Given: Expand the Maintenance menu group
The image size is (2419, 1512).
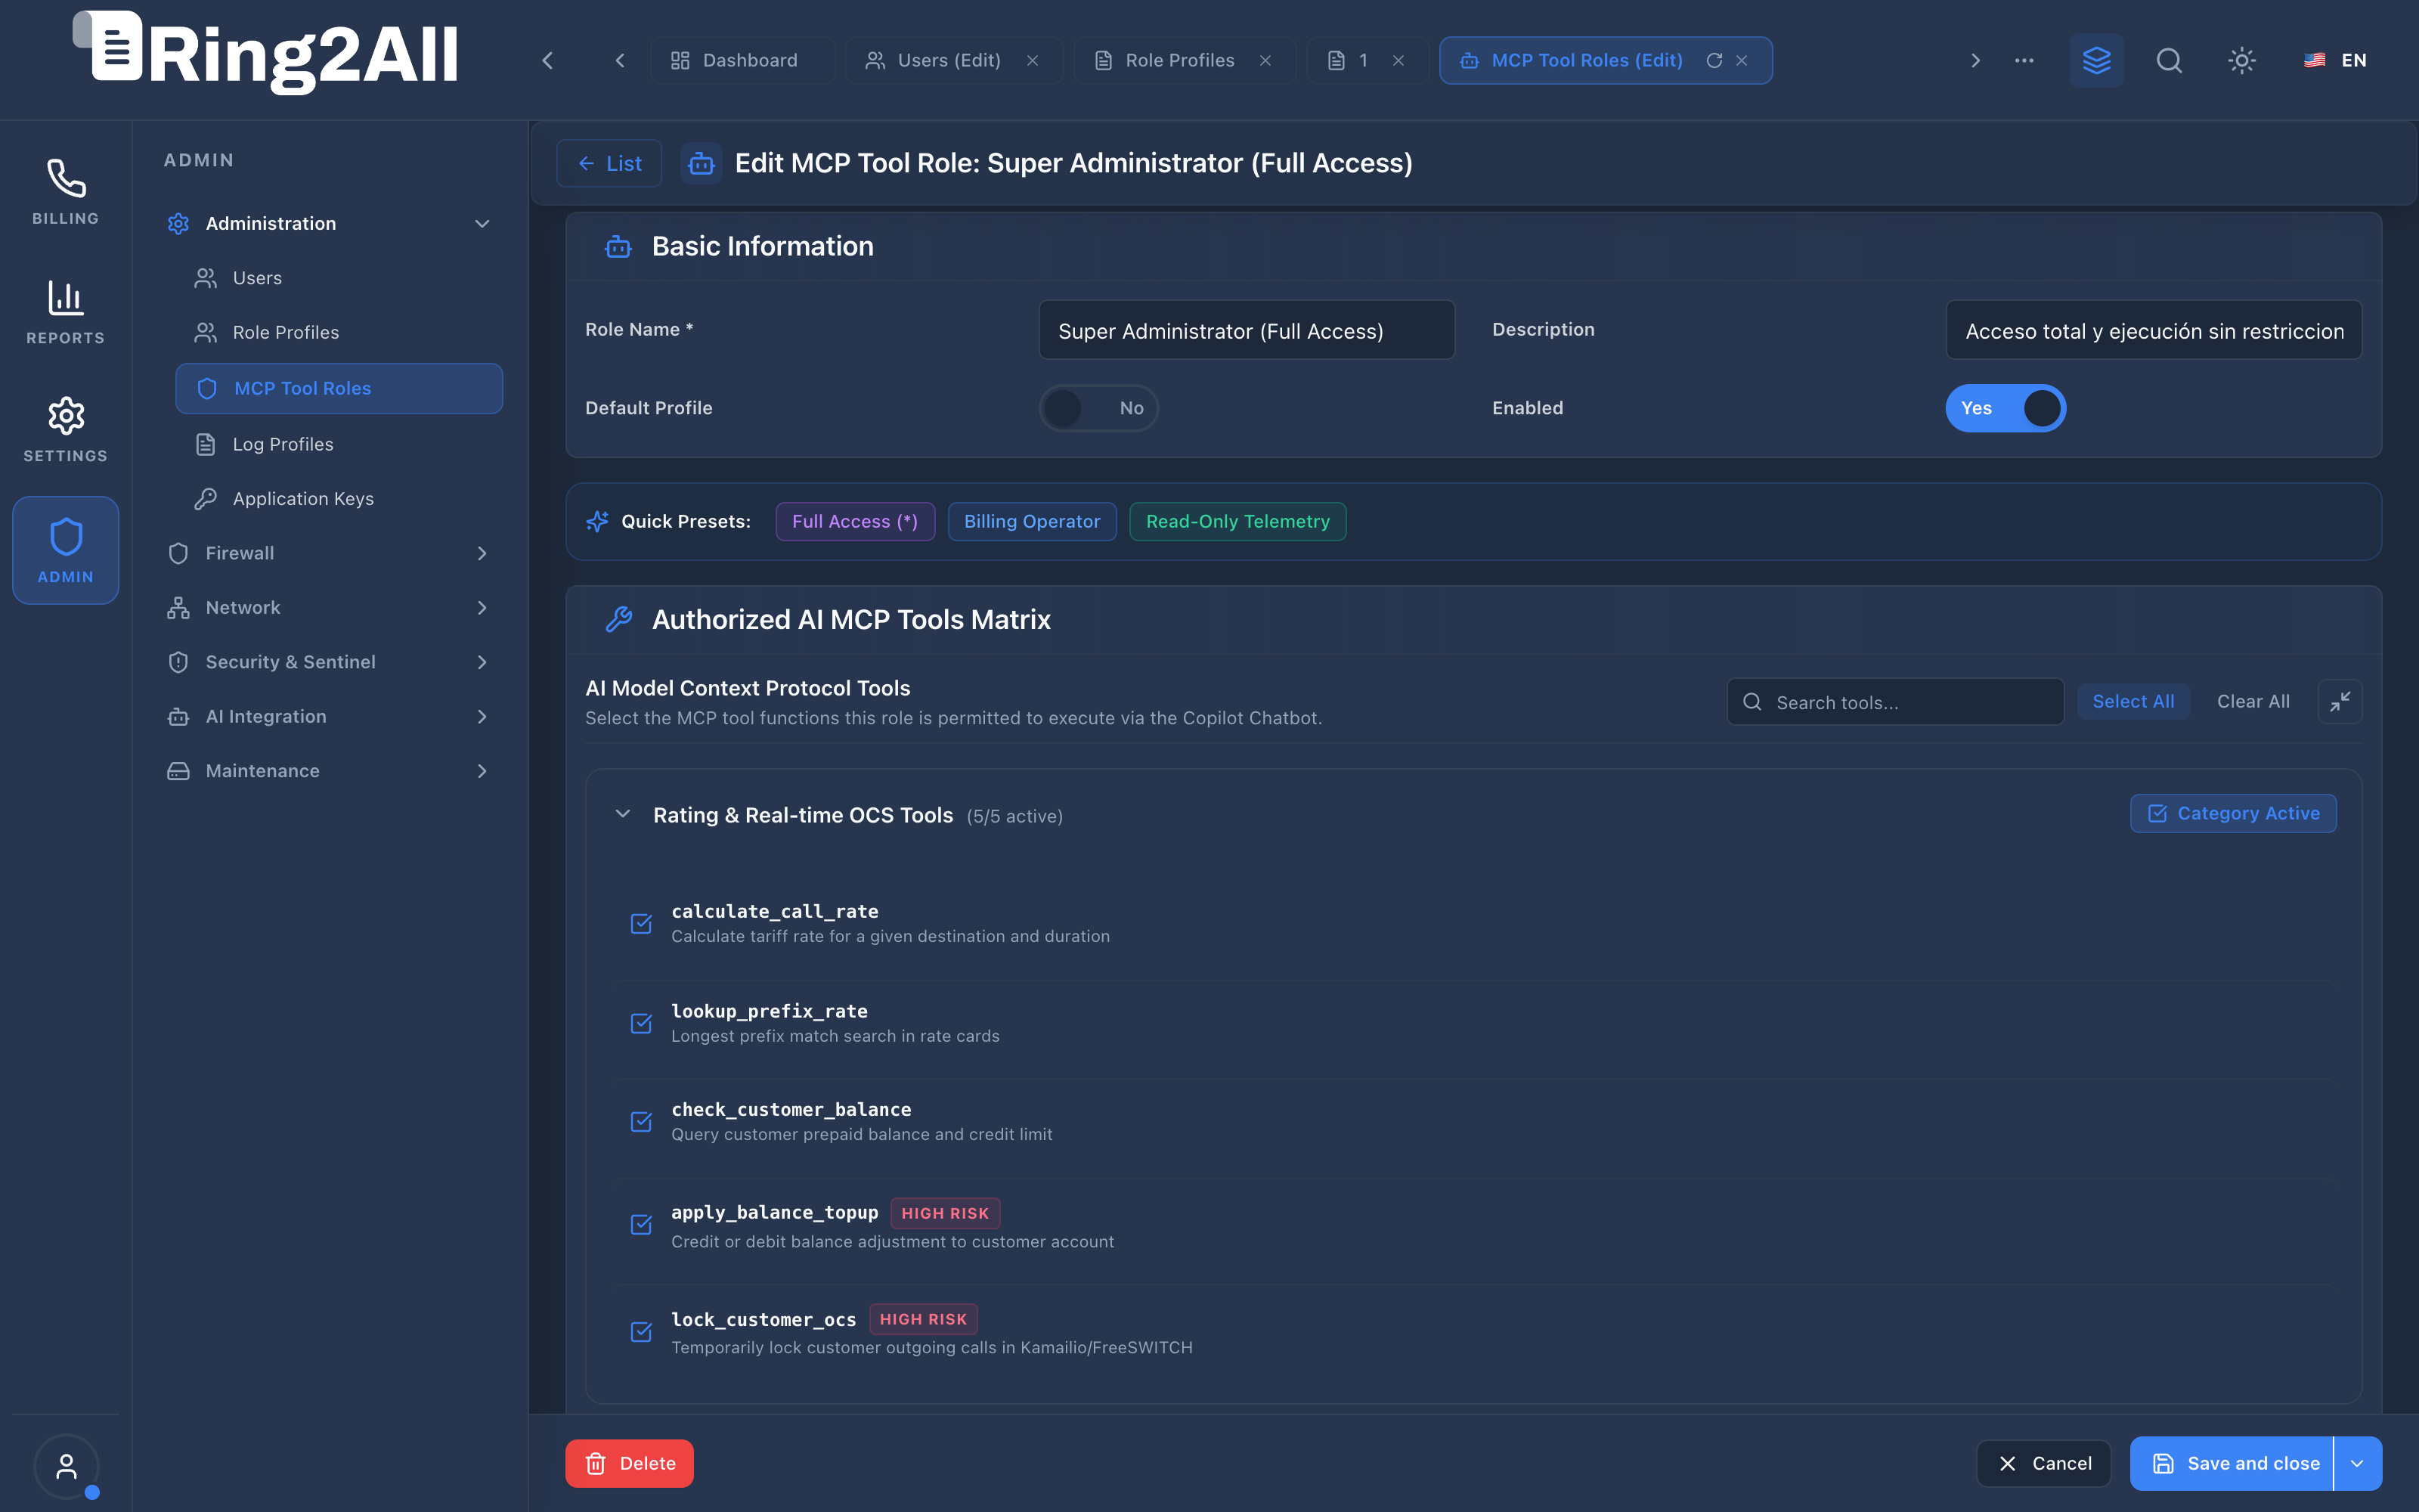Looking at the screenshot, I should [329, 771].
